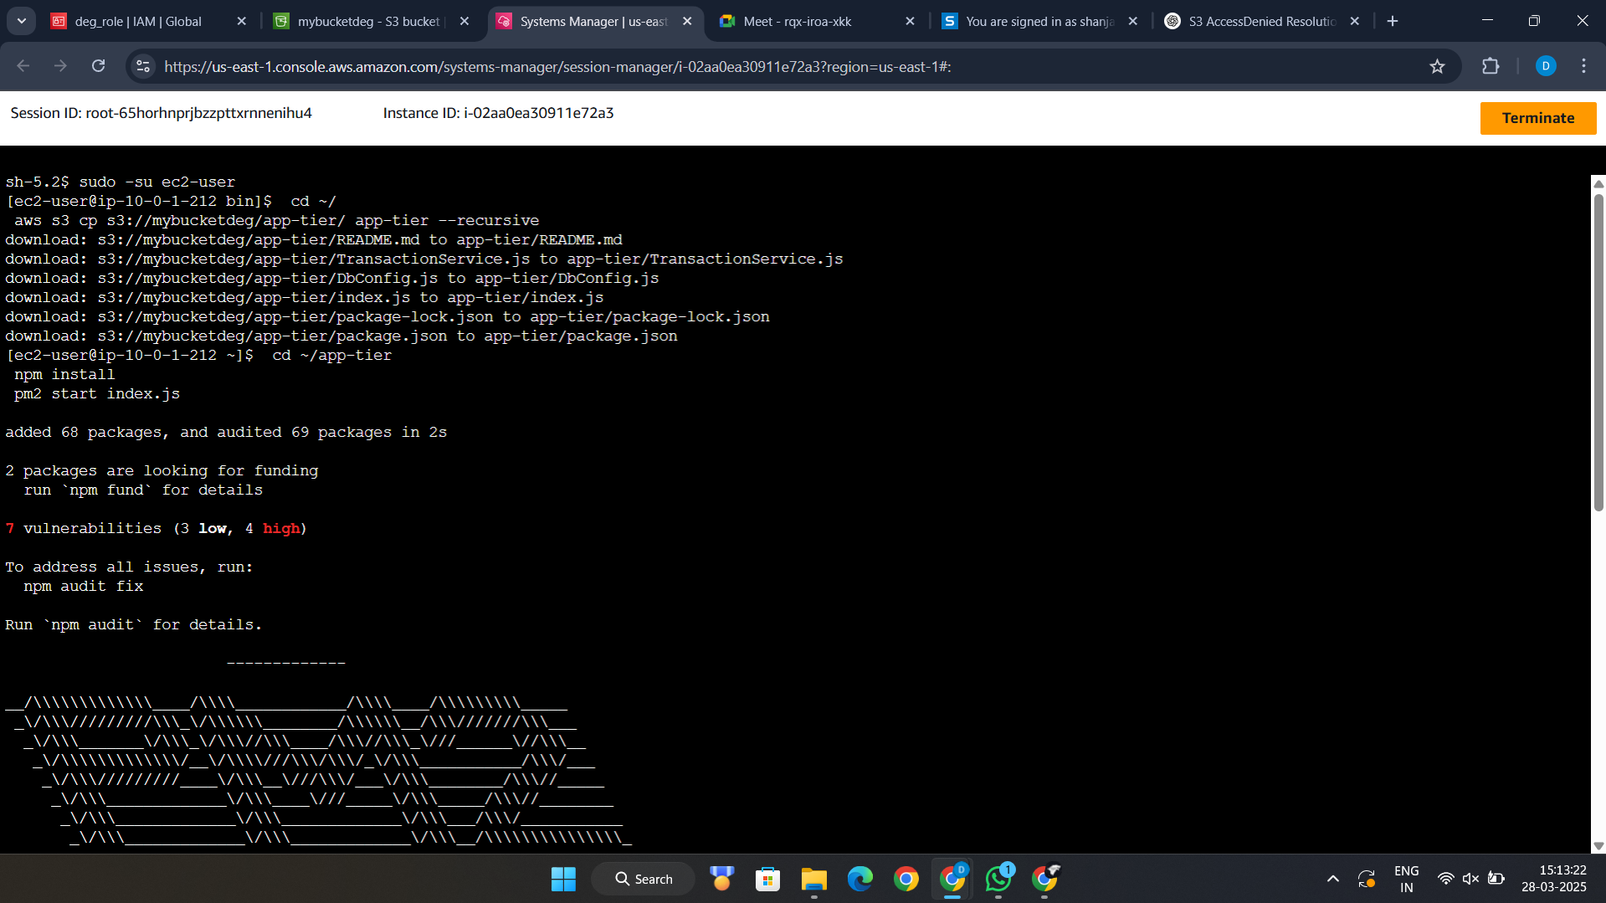The image size is (1606, 903).
Task: Terminate the Session Manager session
Action: (1537, 118)
